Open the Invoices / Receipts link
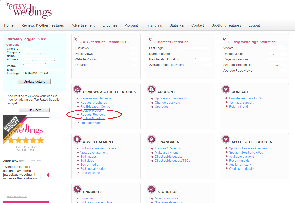 (x=168, y=148)
